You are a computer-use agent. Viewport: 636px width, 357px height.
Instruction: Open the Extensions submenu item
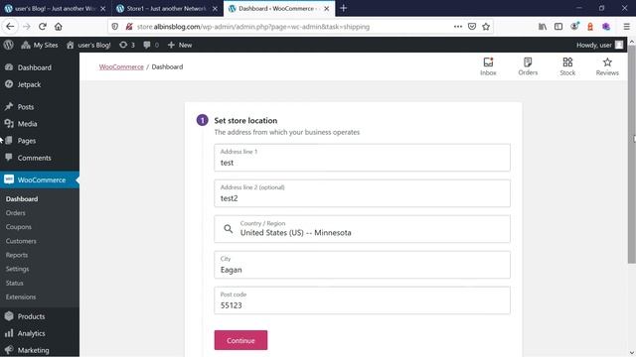(x=21, y=297)
